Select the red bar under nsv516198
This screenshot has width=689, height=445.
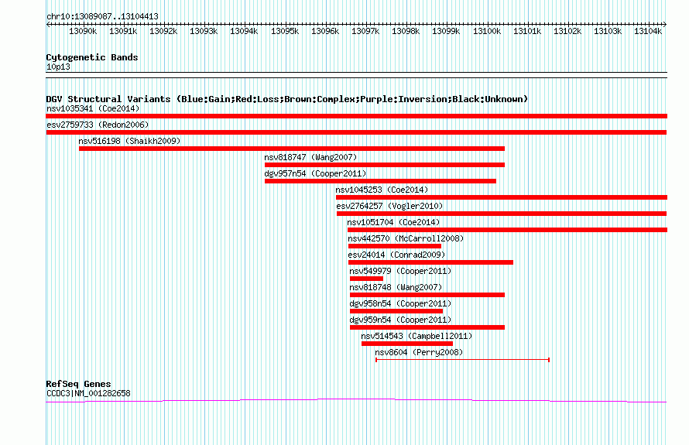point(292,149)
